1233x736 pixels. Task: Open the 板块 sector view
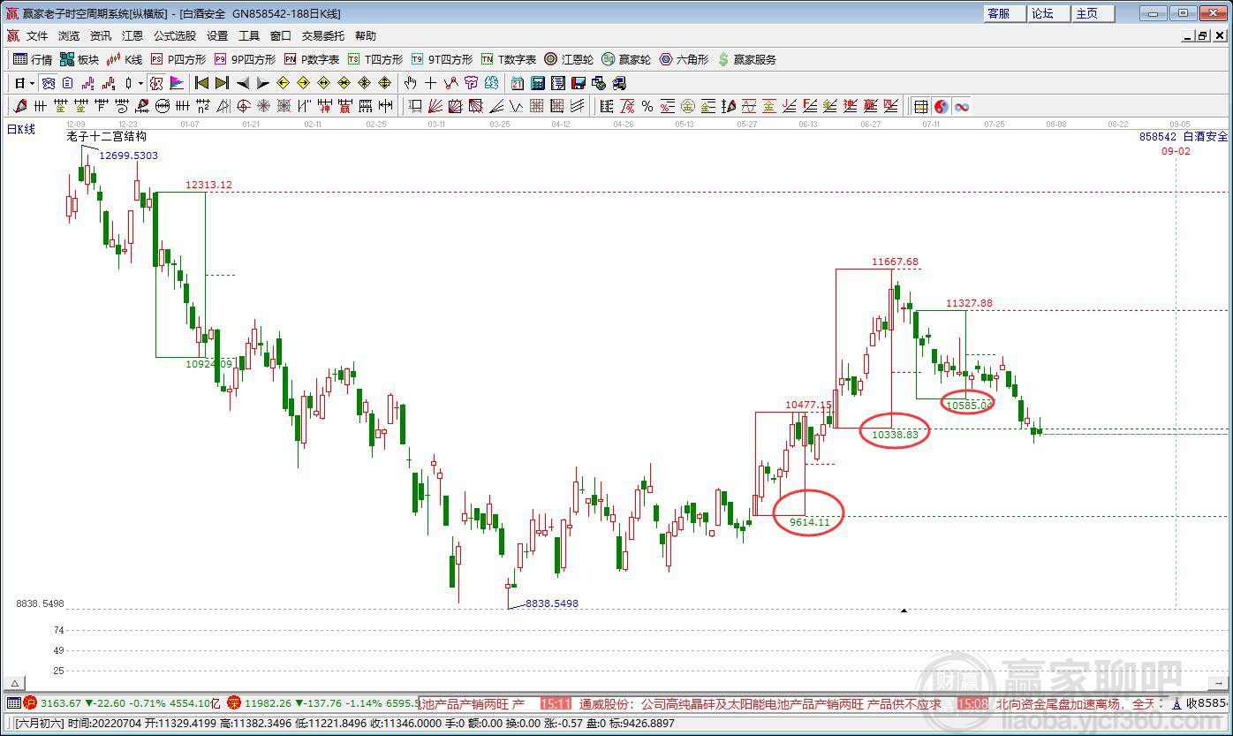click(79, 59)
